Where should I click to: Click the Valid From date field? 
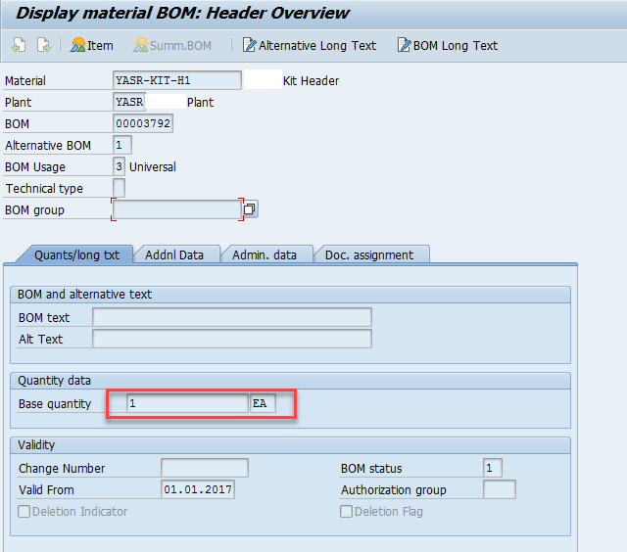(198, 489)
